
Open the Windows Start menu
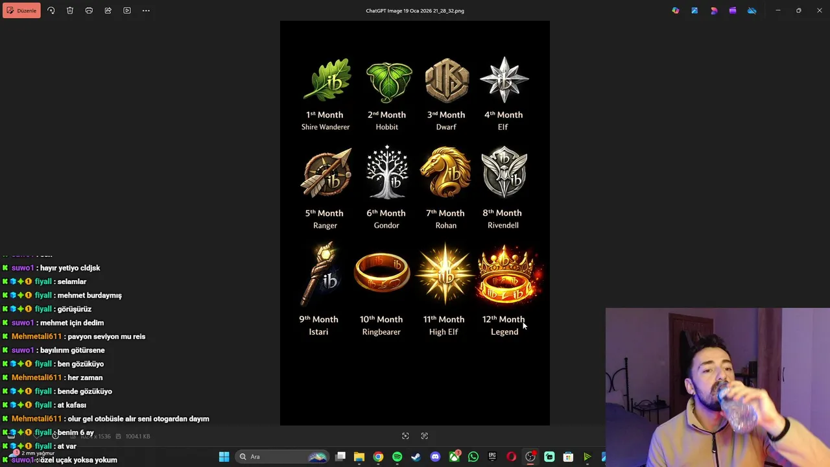point(224,457)
